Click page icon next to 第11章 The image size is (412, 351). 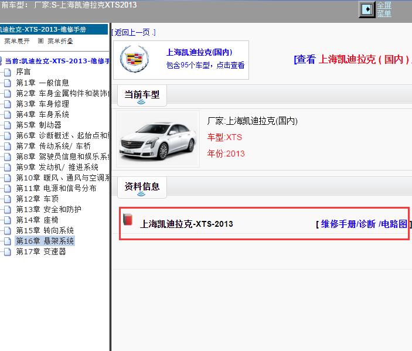8,188
